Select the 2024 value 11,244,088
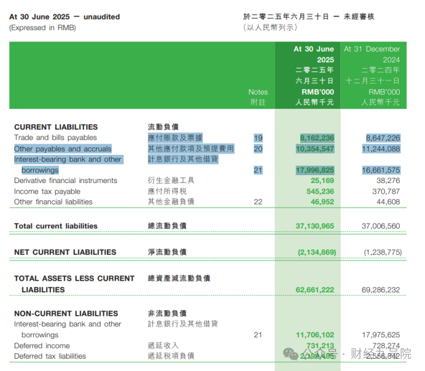425x371 pixels. point(381,149)
